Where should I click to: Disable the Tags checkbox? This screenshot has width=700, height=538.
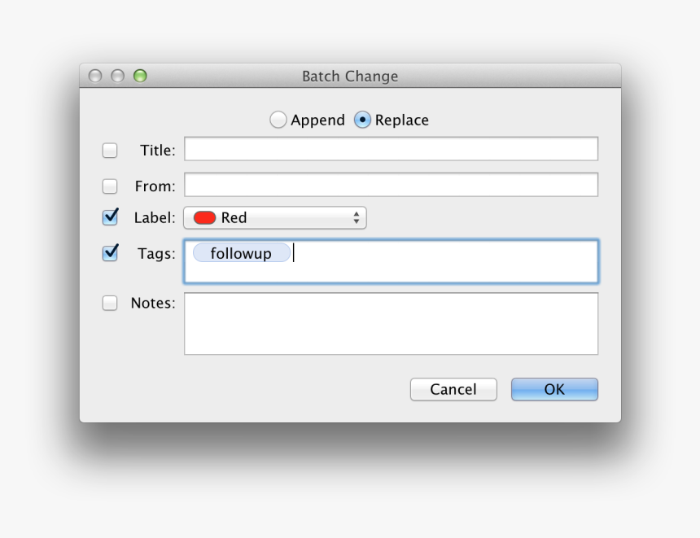110,254
